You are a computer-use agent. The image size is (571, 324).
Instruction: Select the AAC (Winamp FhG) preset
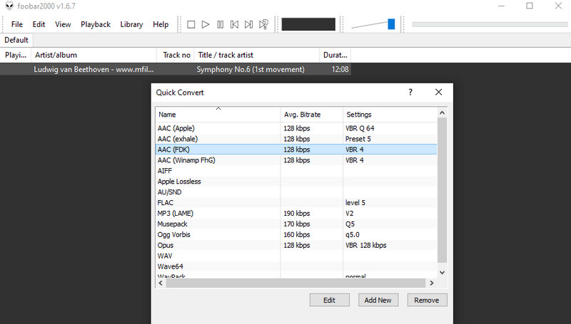[296, 160]
